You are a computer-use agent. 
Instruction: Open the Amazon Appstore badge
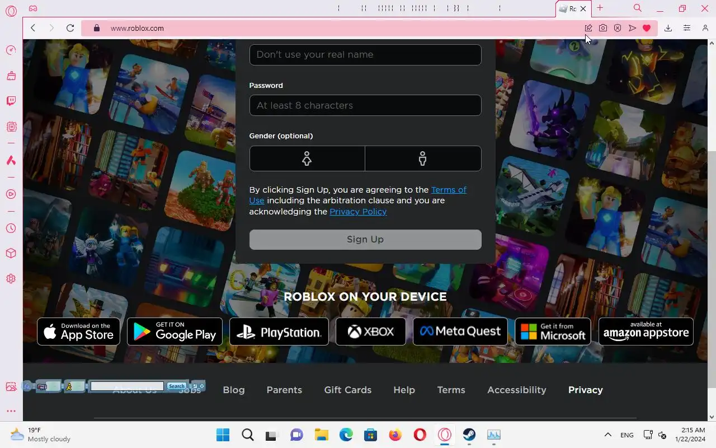coord(646,332)
